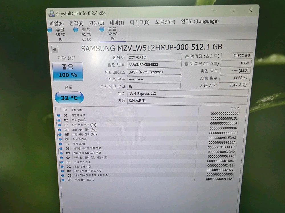This screenshot has height=213, width=285.
Task: Open the 기능(U) menu
Action: (97, 23)
